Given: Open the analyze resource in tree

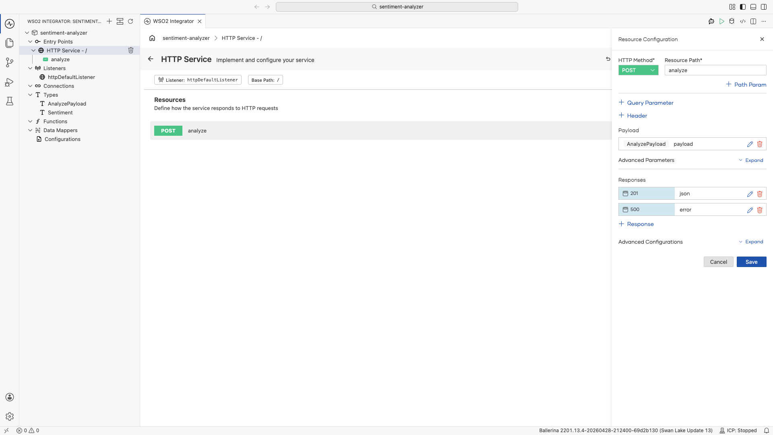Looking at the screenshot, I should pos(60,59).
